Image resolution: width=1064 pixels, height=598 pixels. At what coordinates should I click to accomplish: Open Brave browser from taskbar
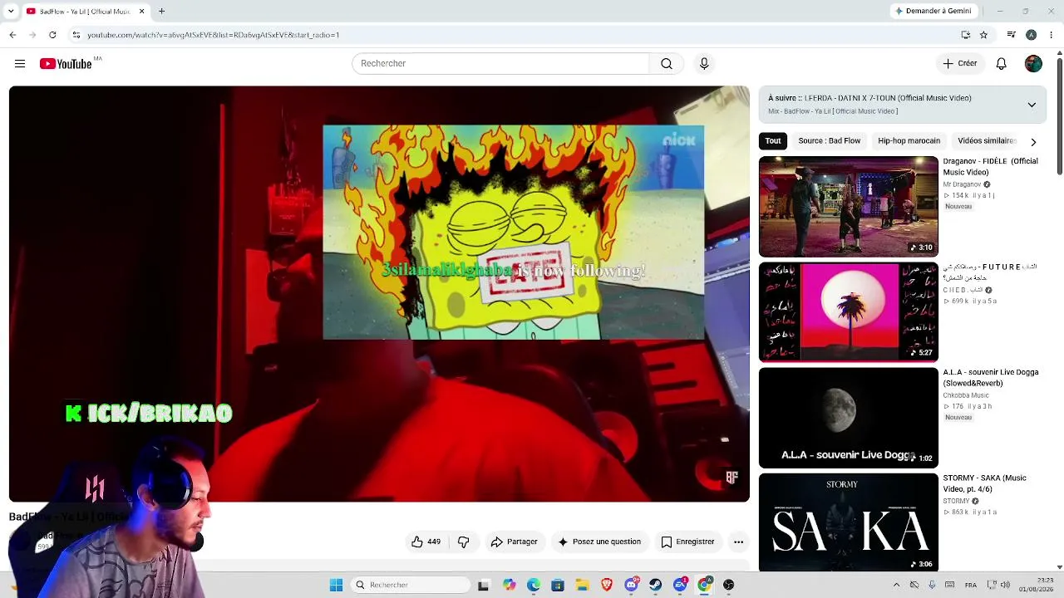pyautogui.click(x=607, y=585)
